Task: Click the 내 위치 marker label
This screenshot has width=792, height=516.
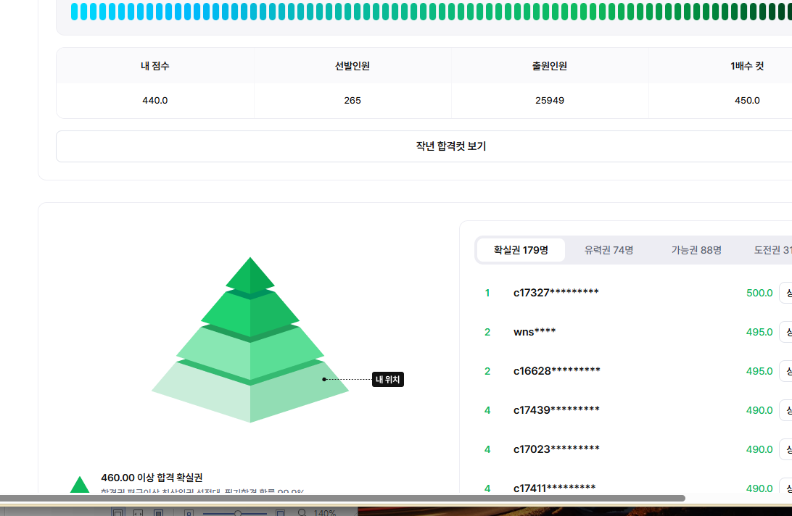Action: [388, 379]
